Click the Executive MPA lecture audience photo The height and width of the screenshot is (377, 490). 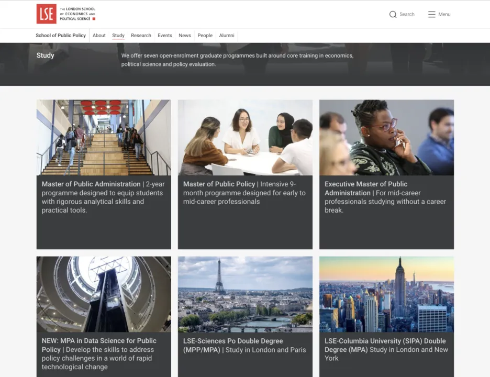[386, 137]
